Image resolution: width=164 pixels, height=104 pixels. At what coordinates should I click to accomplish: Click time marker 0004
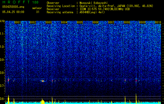64,22
